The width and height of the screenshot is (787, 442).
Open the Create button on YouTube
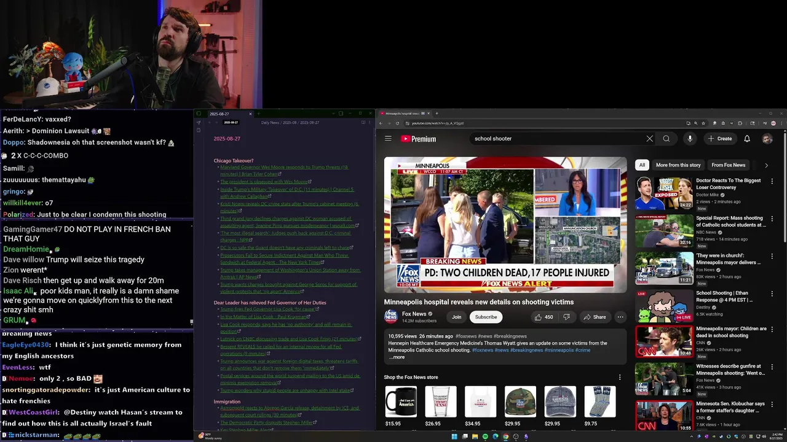pyautogui.click(x=720, y=139)
